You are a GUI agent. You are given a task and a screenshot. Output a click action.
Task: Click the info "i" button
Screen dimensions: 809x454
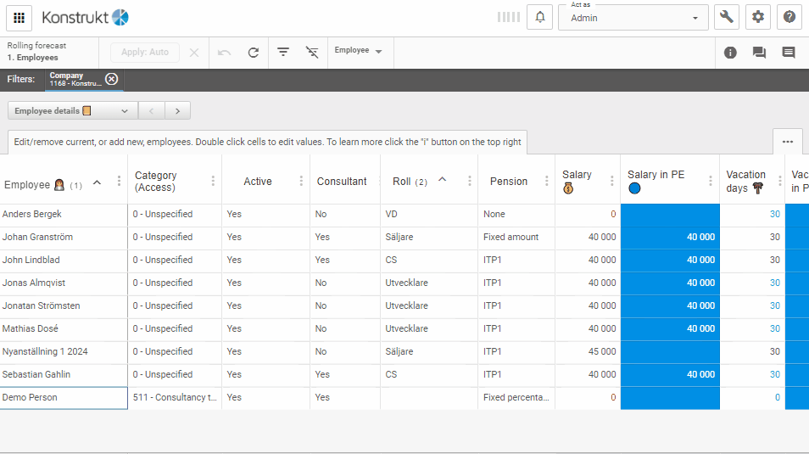pos(730,53)
